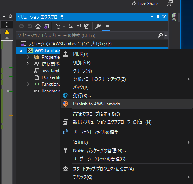Click the Collapse All icon
Image resolution: width=193 pixels, height=184 pixels.
[79, 26]
